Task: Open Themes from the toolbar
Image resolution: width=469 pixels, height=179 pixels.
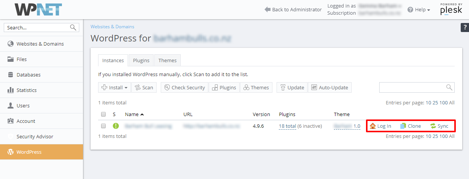Action: point(256,87)
